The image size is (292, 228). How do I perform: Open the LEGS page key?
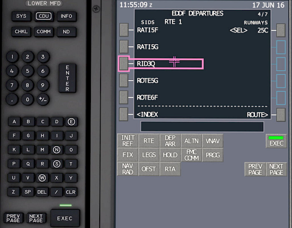[x=149, y=155]
